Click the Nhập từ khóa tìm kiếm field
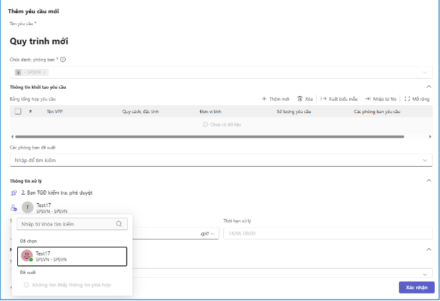 tap(66, 224)
